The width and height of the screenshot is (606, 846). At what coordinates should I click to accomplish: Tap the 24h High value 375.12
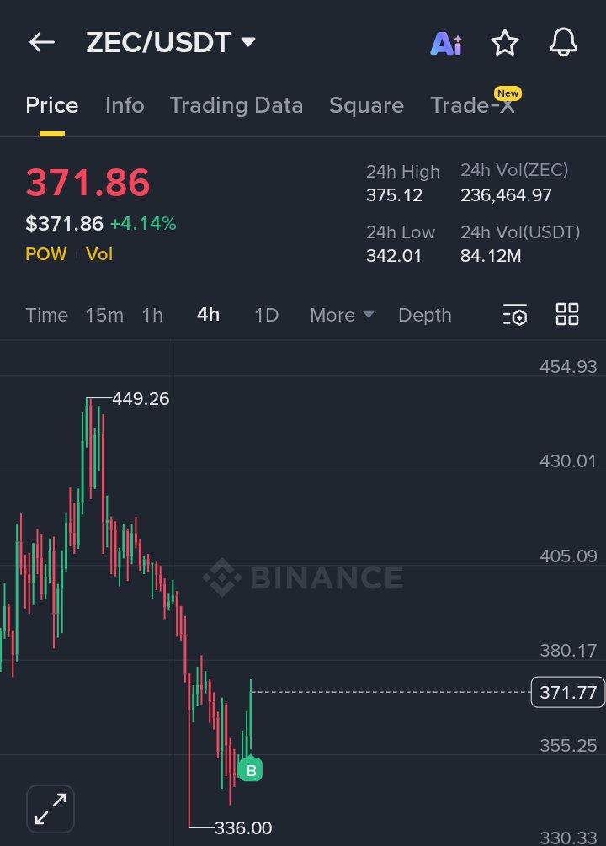point(395,194)
